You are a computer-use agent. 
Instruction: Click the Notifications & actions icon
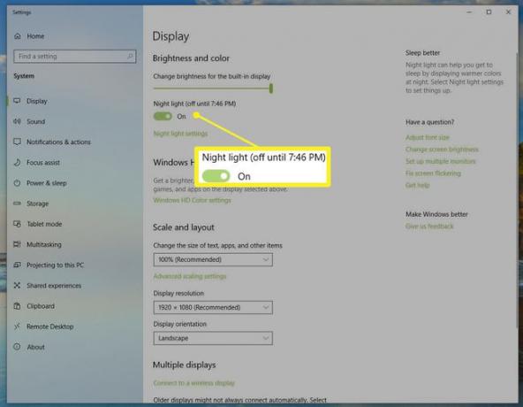(x=17, y=142)
